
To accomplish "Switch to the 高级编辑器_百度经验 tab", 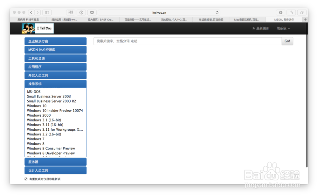I will tap(211, 20).
